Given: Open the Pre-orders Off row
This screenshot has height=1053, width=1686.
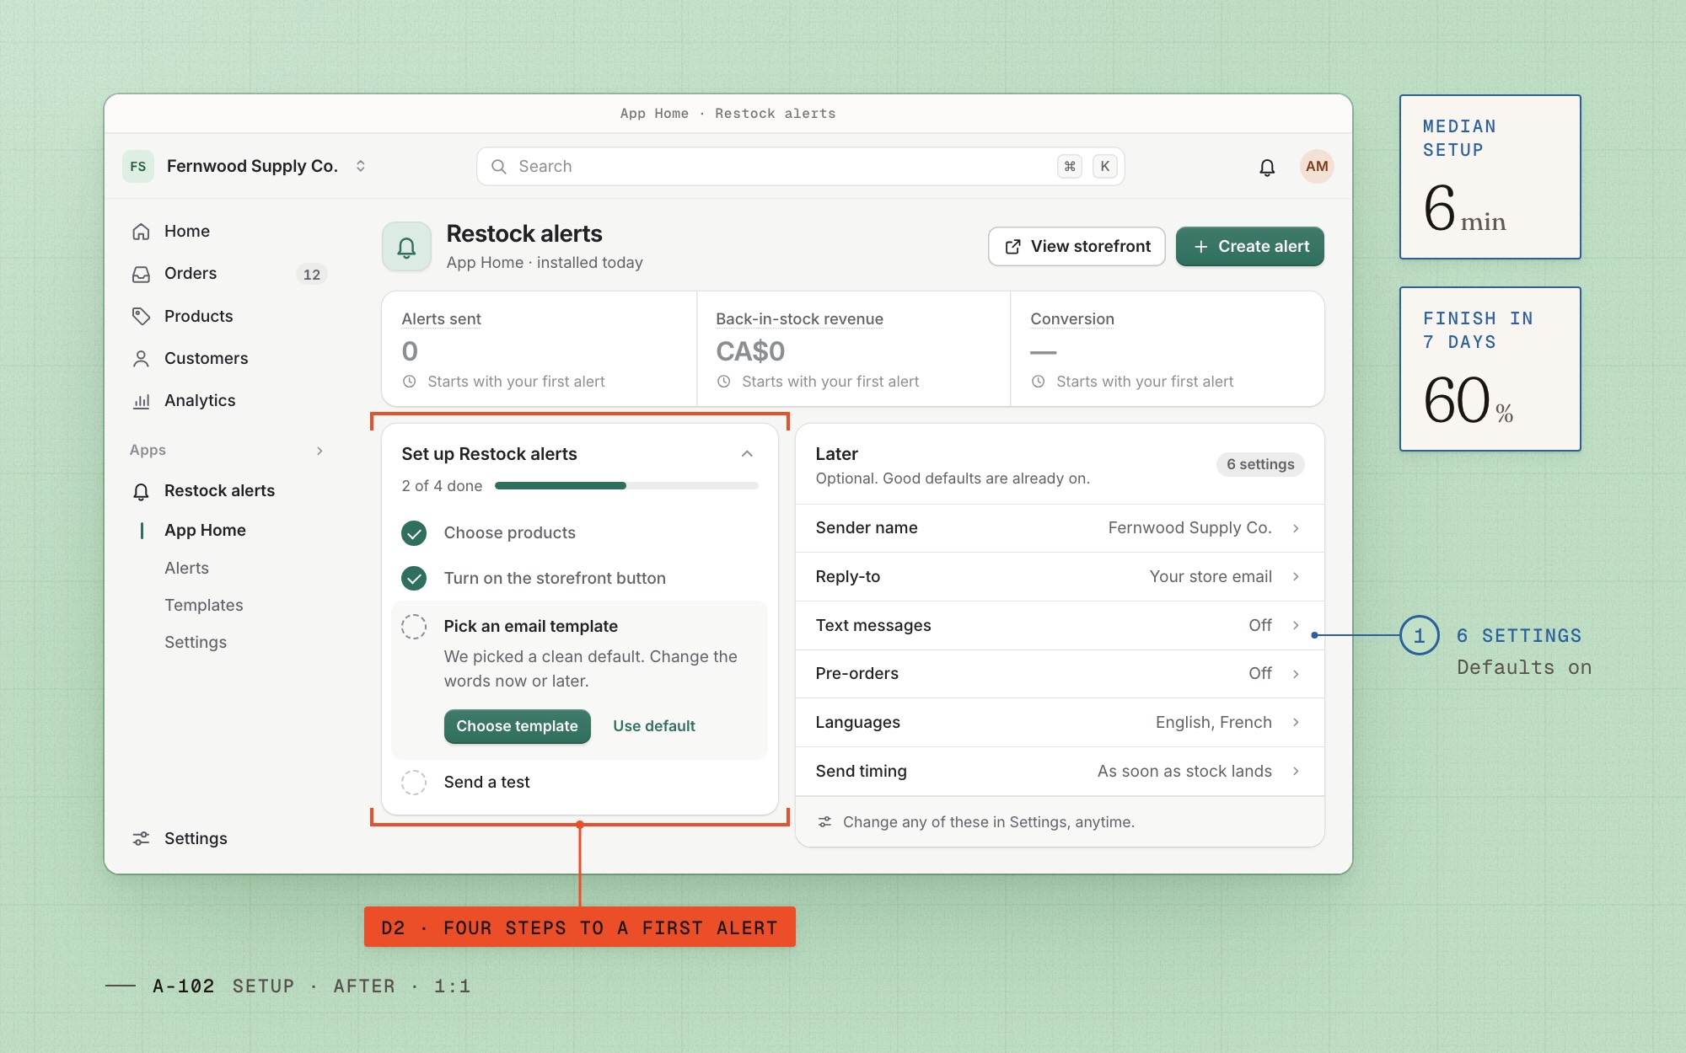Looking at the screenshot, I should 1059,674.
